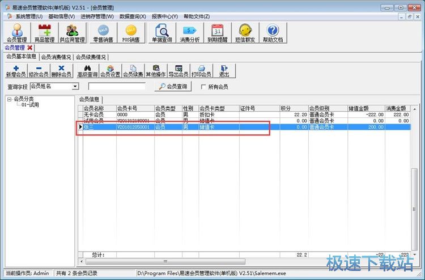
Task: Select the 01-试用 category tree item
Action: click(x=30, y=105)
